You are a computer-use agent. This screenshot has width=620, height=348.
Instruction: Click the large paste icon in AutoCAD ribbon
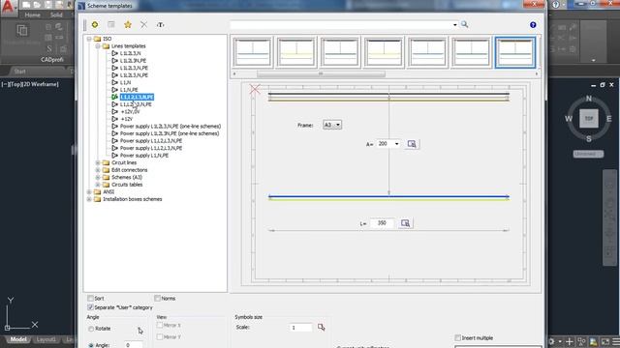click(22, 30)
